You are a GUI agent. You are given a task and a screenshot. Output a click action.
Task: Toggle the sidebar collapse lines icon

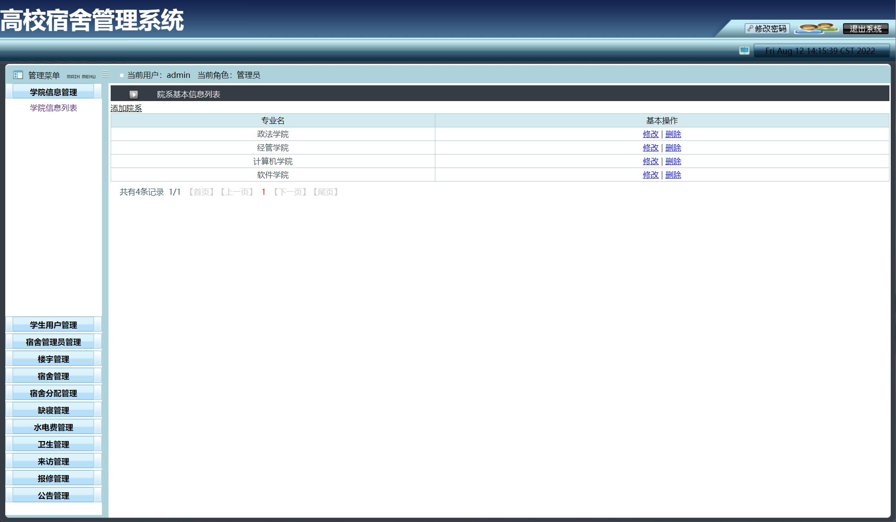tap(105, 74)
